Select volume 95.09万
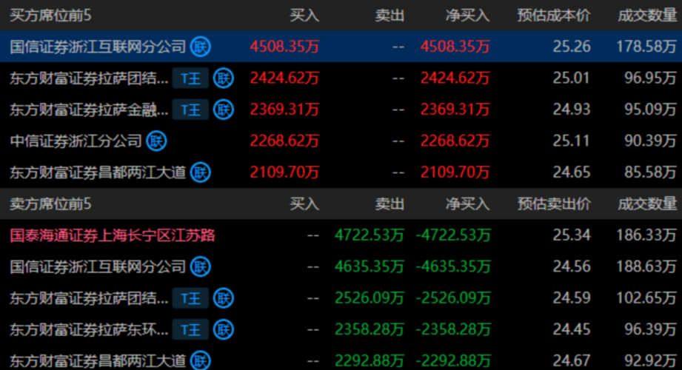This screenshot has width=682, height=370. pyautogui.click(x=651, y=110)
